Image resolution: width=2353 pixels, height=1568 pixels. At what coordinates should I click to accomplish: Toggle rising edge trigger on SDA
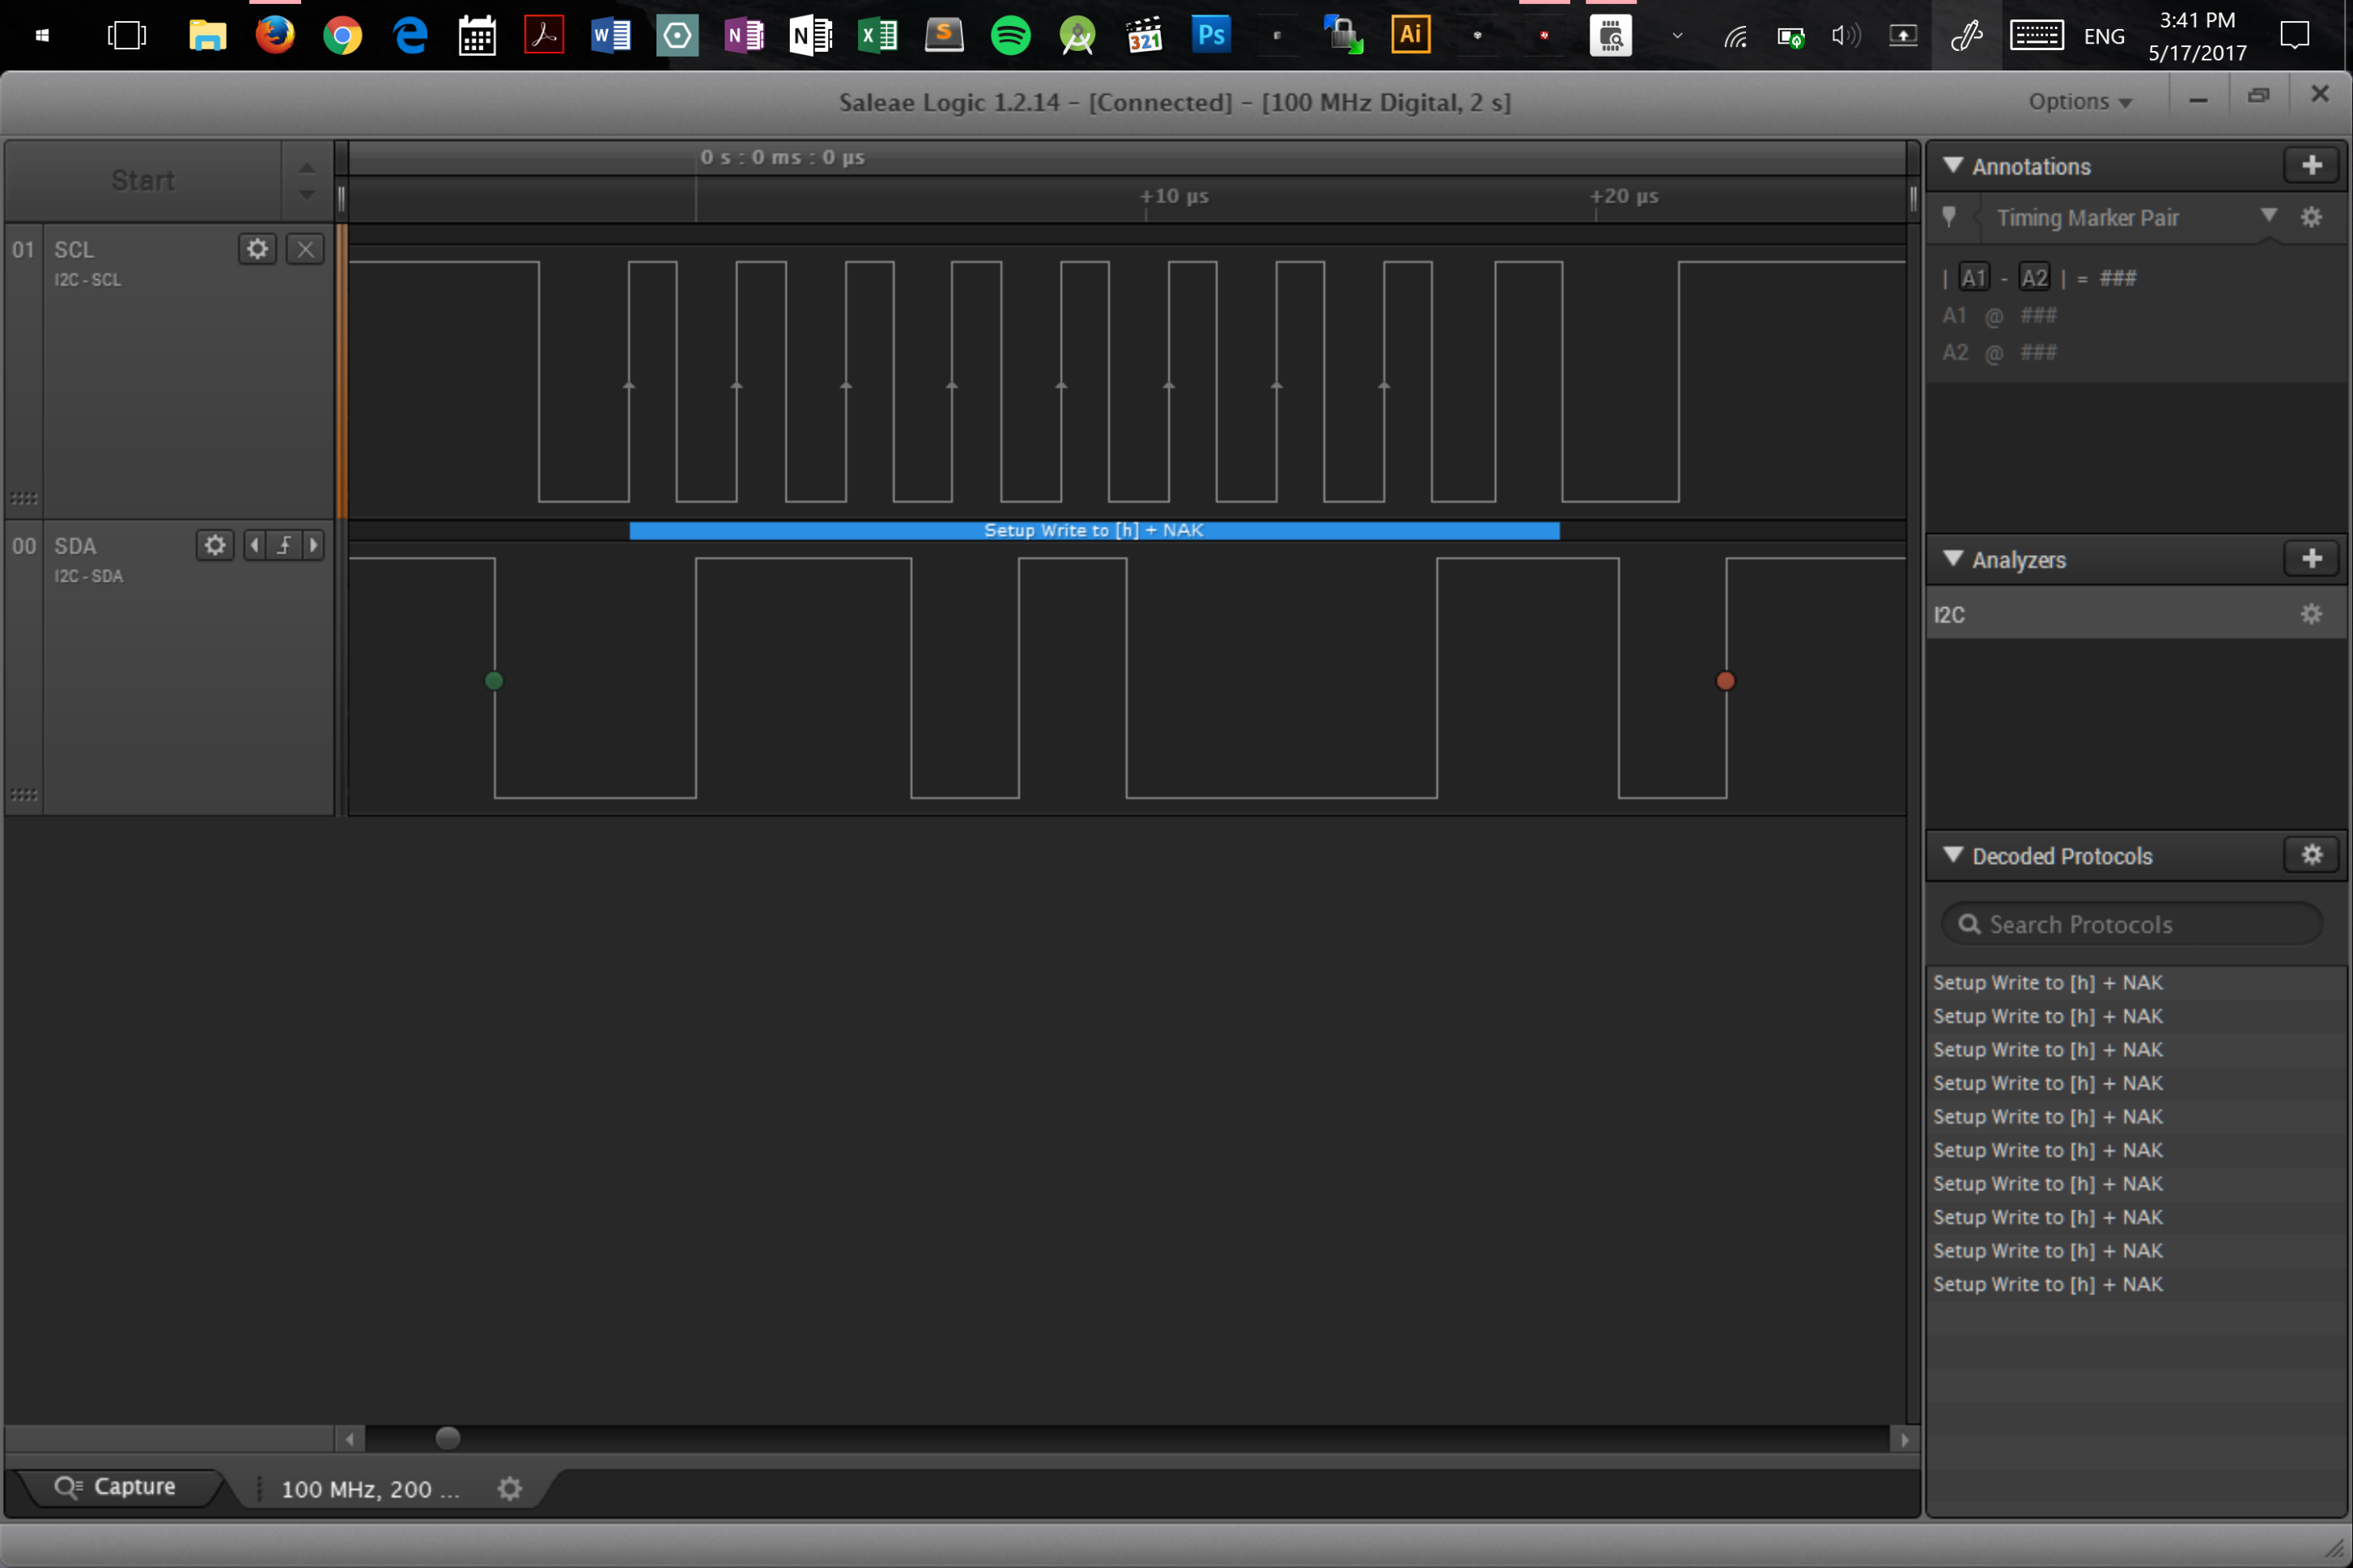[x=285, y=545]
